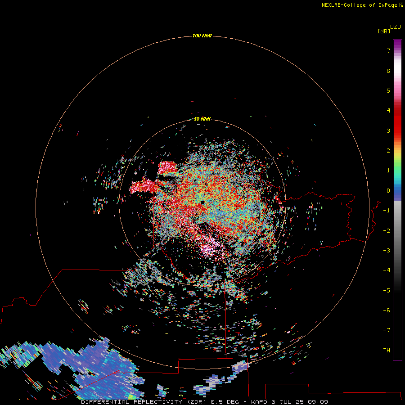Image resolution: width=405 pixels, height=405 pixels.
Task: Click the "DZD" product label above the scale
Action: [396, 27]
